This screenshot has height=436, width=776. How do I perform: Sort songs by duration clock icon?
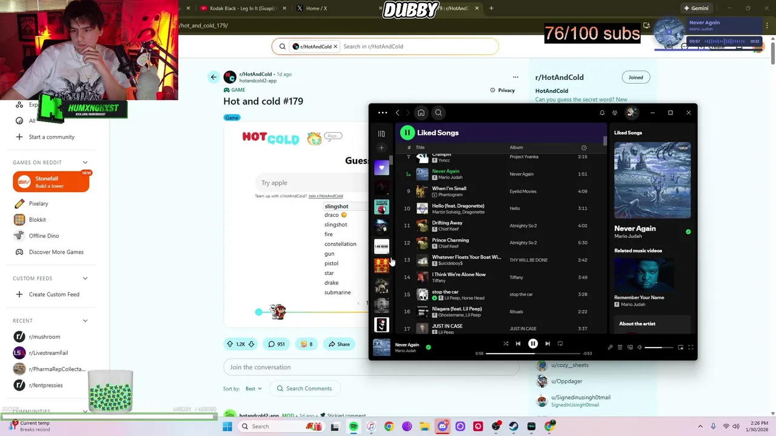tap(584, 148)
